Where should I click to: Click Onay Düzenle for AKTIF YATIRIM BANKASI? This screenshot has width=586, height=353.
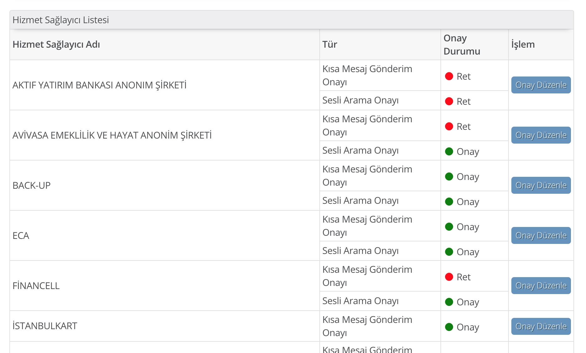pos(541,85)
